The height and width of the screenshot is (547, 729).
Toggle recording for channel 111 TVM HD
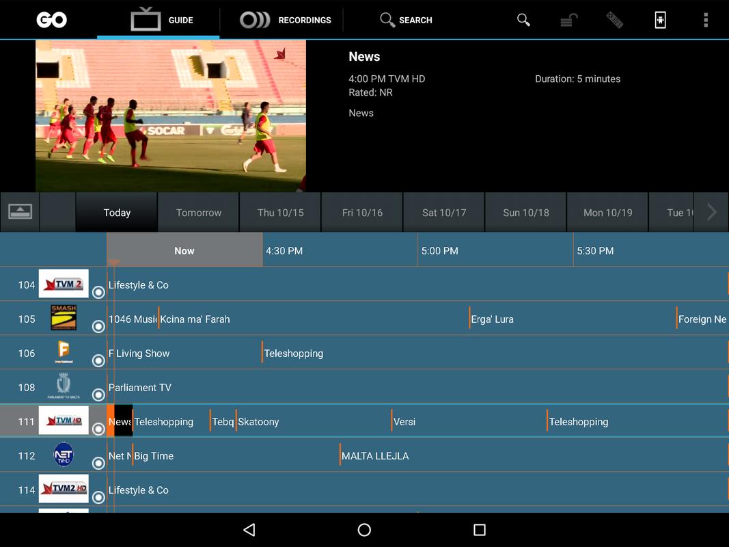pyautogui.click(x=98, y=429)
